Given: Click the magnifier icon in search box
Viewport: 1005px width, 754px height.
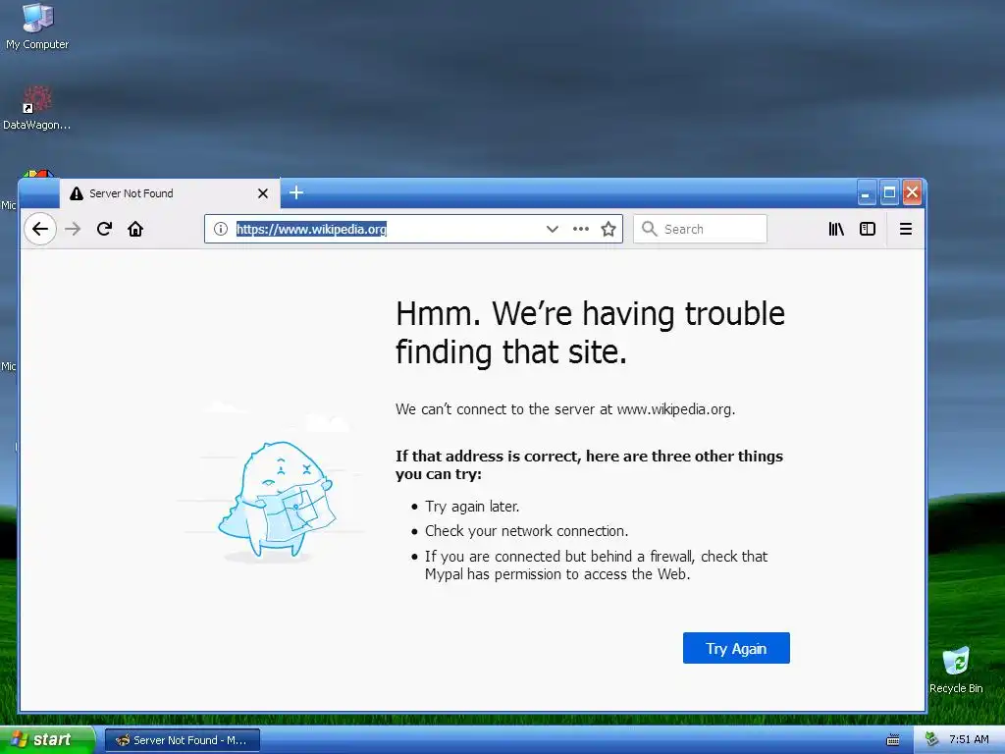Looking at the screenshot, I should (650, 229).
